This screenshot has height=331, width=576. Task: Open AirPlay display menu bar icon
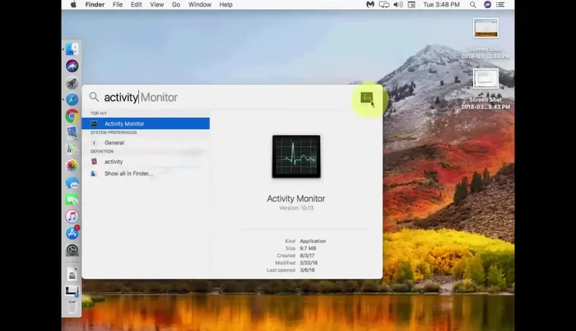pos(383,5)
